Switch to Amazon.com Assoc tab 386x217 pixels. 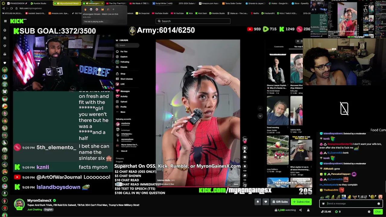click(209, 3)
